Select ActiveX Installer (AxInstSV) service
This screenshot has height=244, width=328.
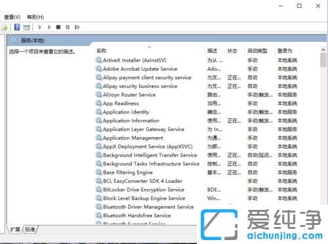click(x=134, y=60)
